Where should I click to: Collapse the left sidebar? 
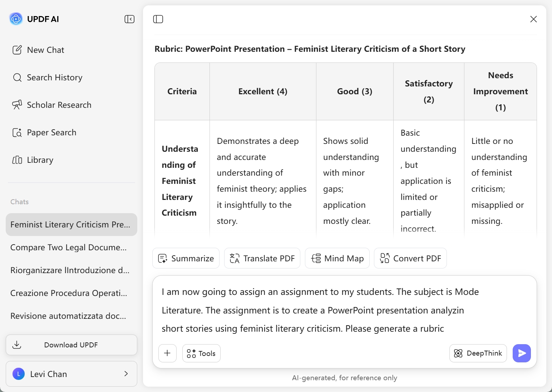129,19
